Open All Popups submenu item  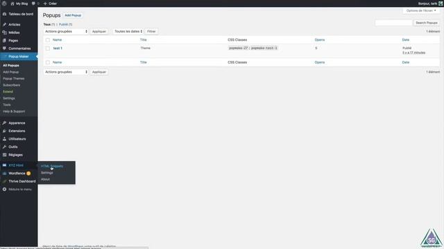click(x=11, y=66)
